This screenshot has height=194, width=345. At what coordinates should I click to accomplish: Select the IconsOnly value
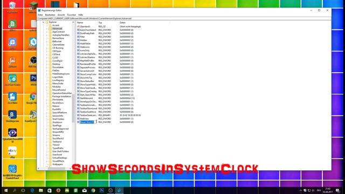coord(85,50)
